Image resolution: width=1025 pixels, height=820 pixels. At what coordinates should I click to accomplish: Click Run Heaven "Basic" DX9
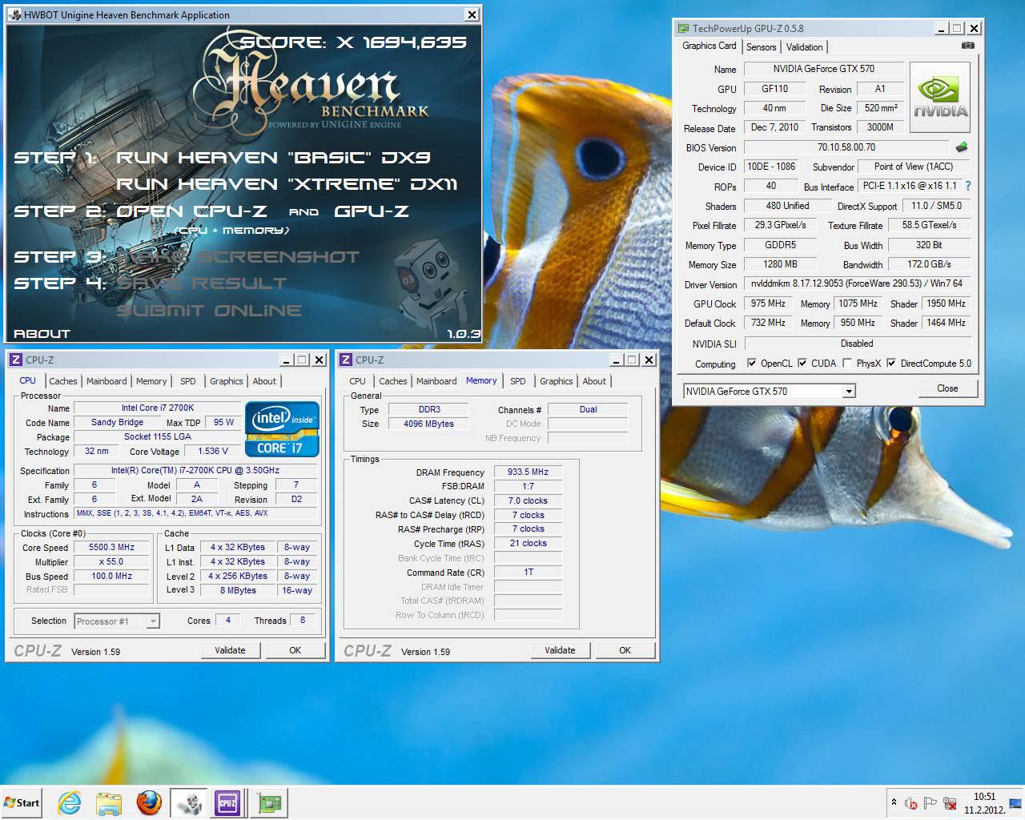coord(273,157)
